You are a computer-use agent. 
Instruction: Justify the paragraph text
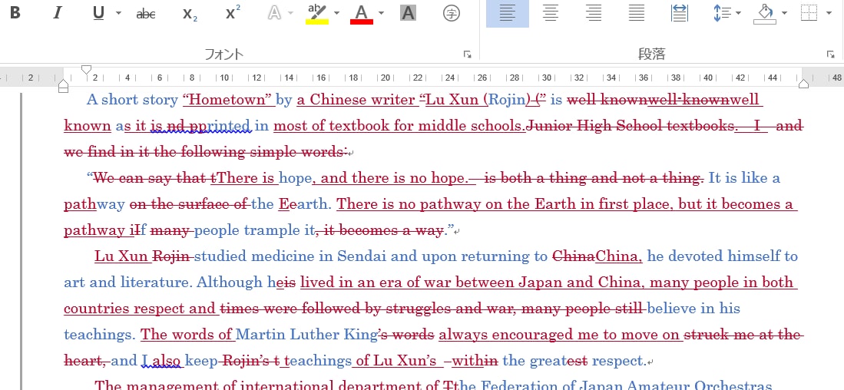pyautogui.click(x=636, y=13)
